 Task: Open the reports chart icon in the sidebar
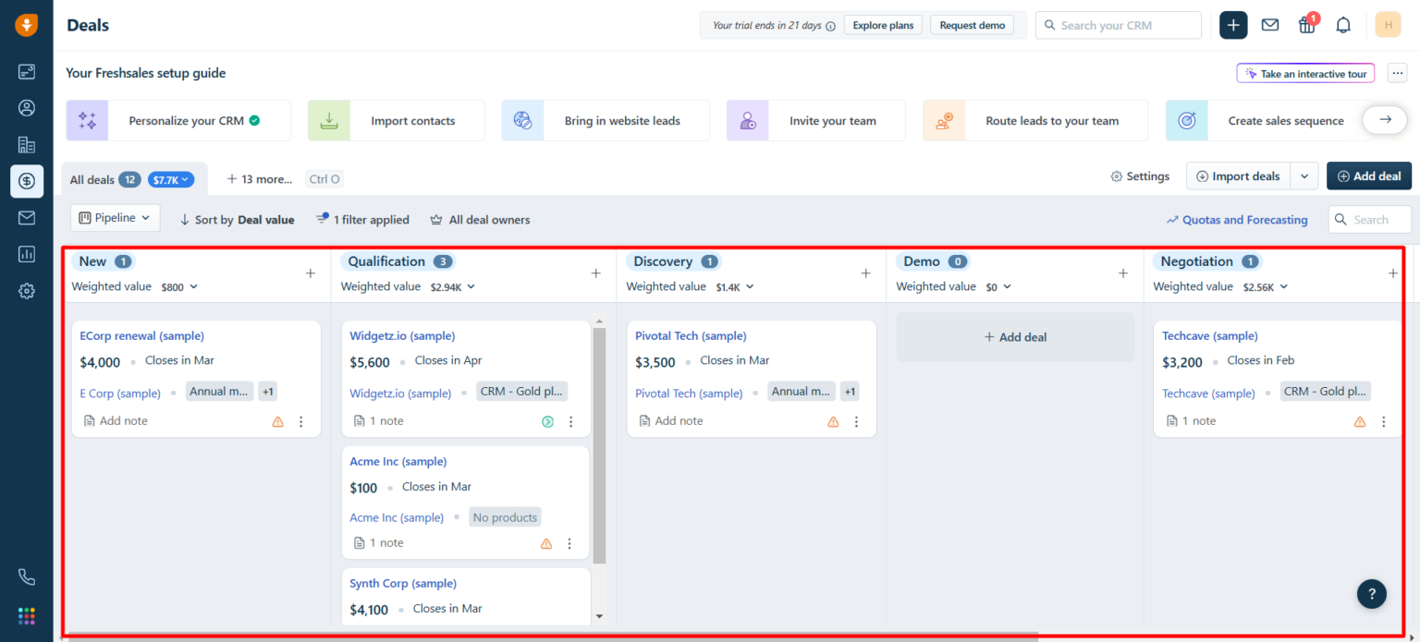[x=27, y=254]
